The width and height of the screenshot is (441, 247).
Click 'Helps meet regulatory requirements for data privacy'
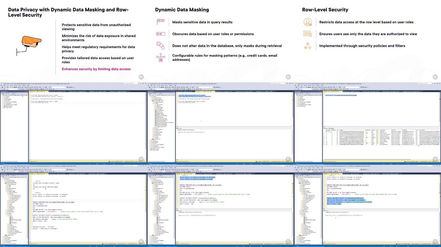click(98, 49)
